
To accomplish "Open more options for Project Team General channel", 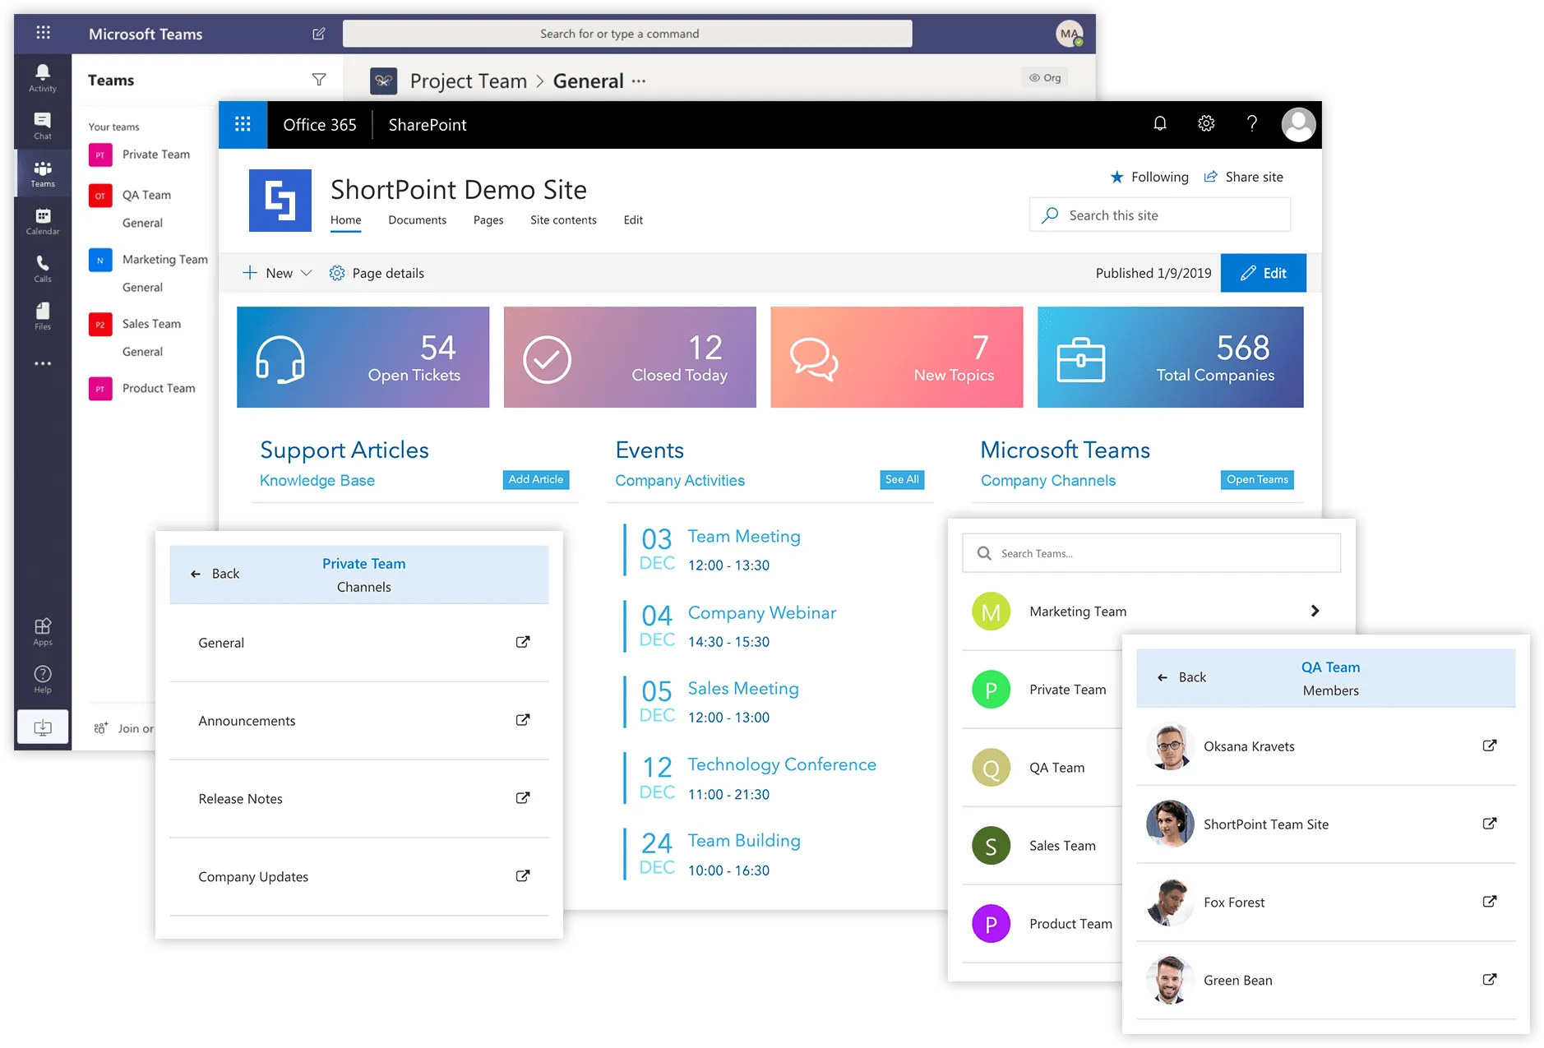I will 639,81.
